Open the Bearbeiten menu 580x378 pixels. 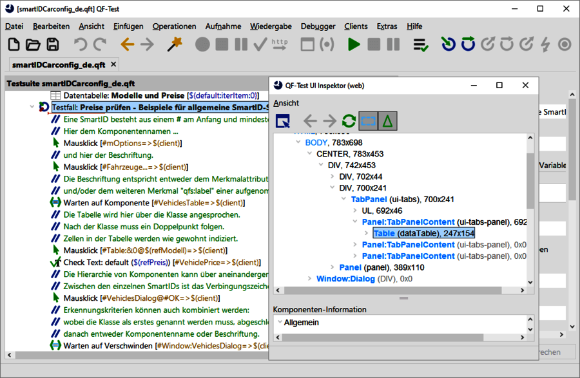click(51, 26)
